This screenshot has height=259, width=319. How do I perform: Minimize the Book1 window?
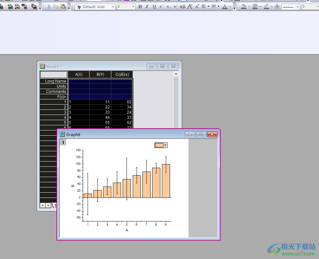(x=151, y=66)
